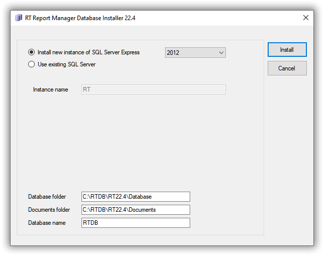This screenshot has width=324, height=256.
Task: Choose the Use existing SQL Server radio button
Action: 31,64
